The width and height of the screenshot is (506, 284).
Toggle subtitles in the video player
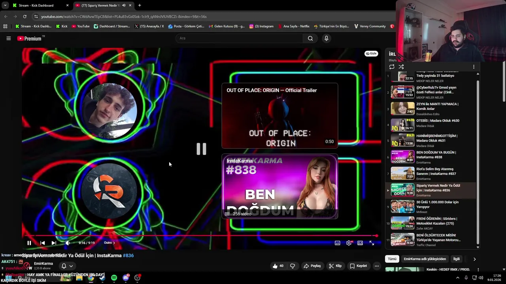tap(338, 243)
